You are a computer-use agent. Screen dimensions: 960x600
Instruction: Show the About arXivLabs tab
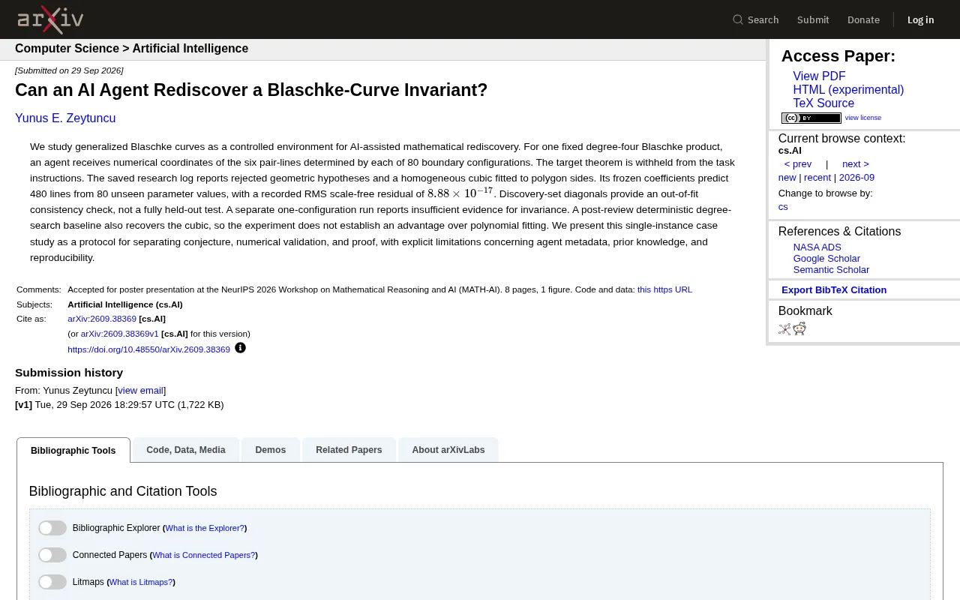448,450
